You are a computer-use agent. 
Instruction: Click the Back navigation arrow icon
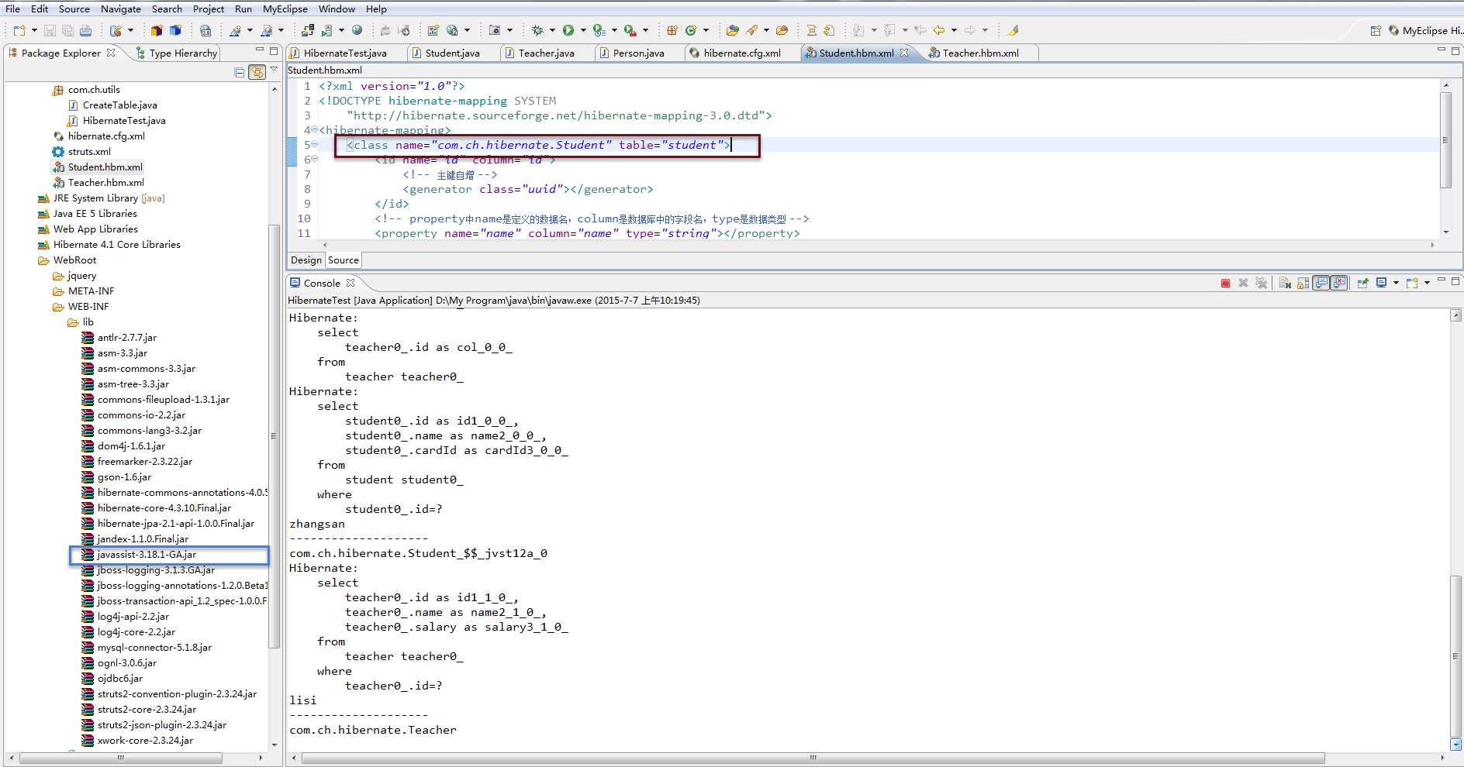(x=939, y=30)
